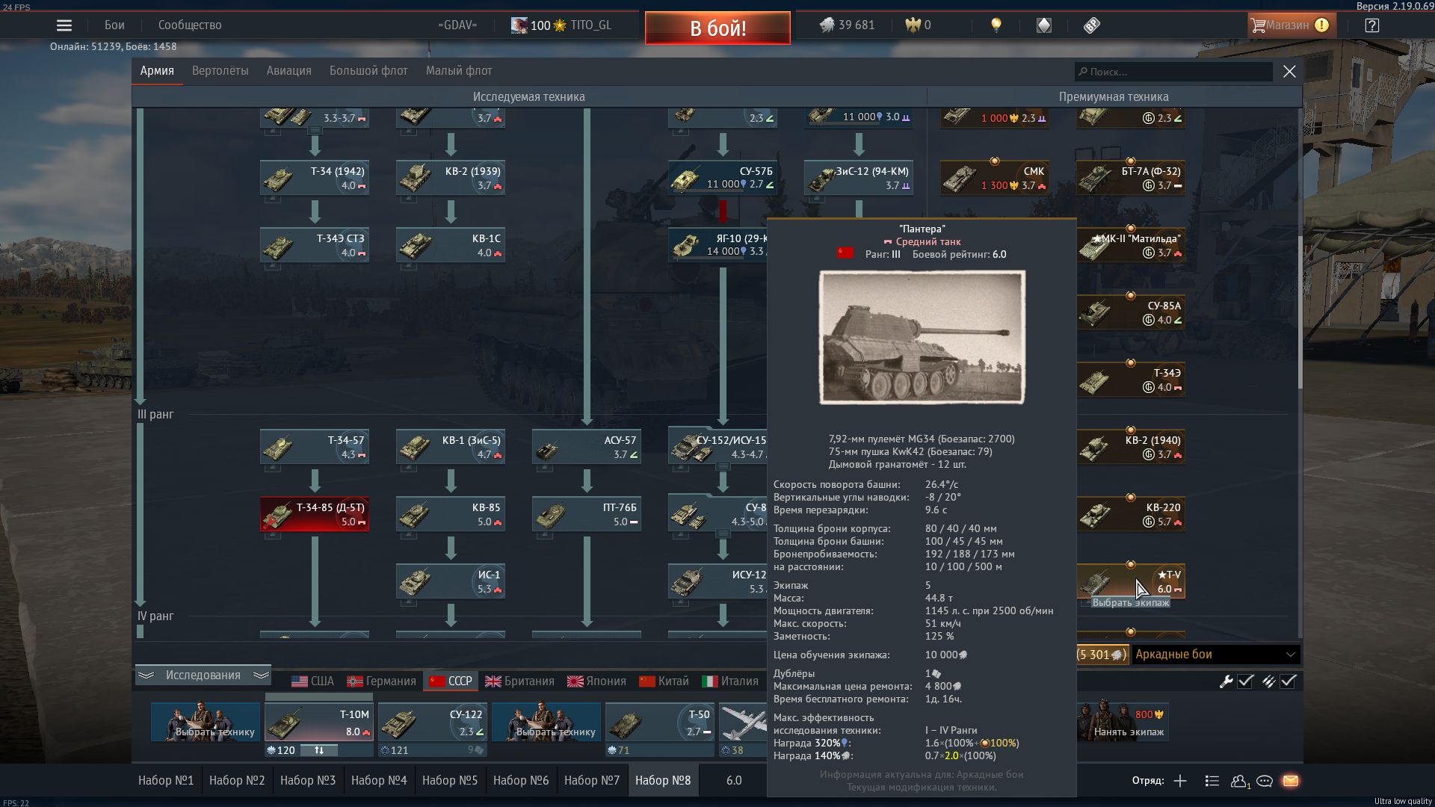Select the Япония nation tab
1435x807 pixels.
pos(596,681)
